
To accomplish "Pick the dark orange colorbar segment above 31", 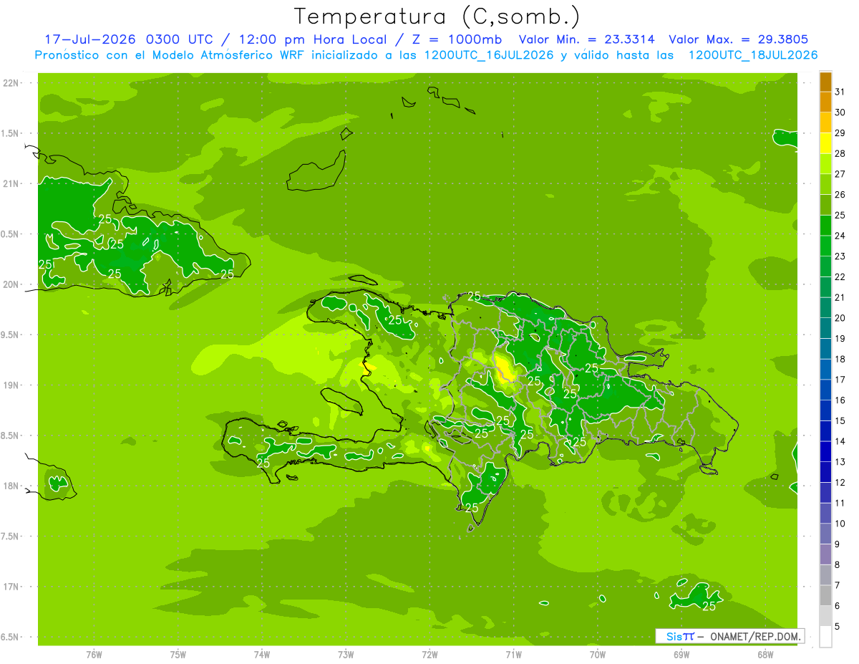I will [x=825, y=82].
